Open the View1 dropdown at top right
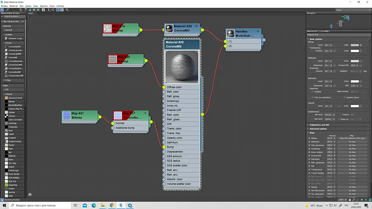 pos(353,10)
